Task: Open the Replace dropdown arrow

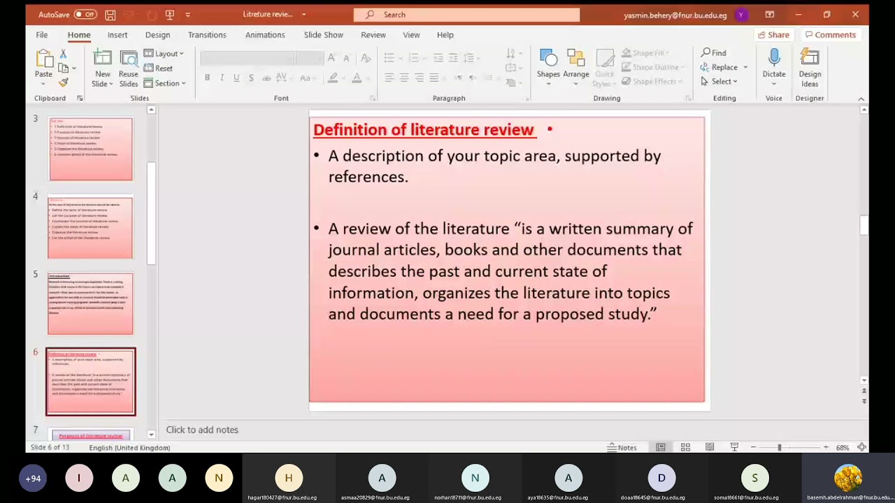Action: coord(745,67)
